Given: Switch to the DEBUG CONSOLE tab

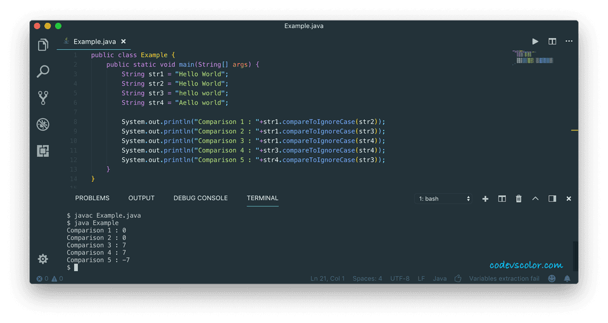Looking at the screenshot, I should pos(201,198).
